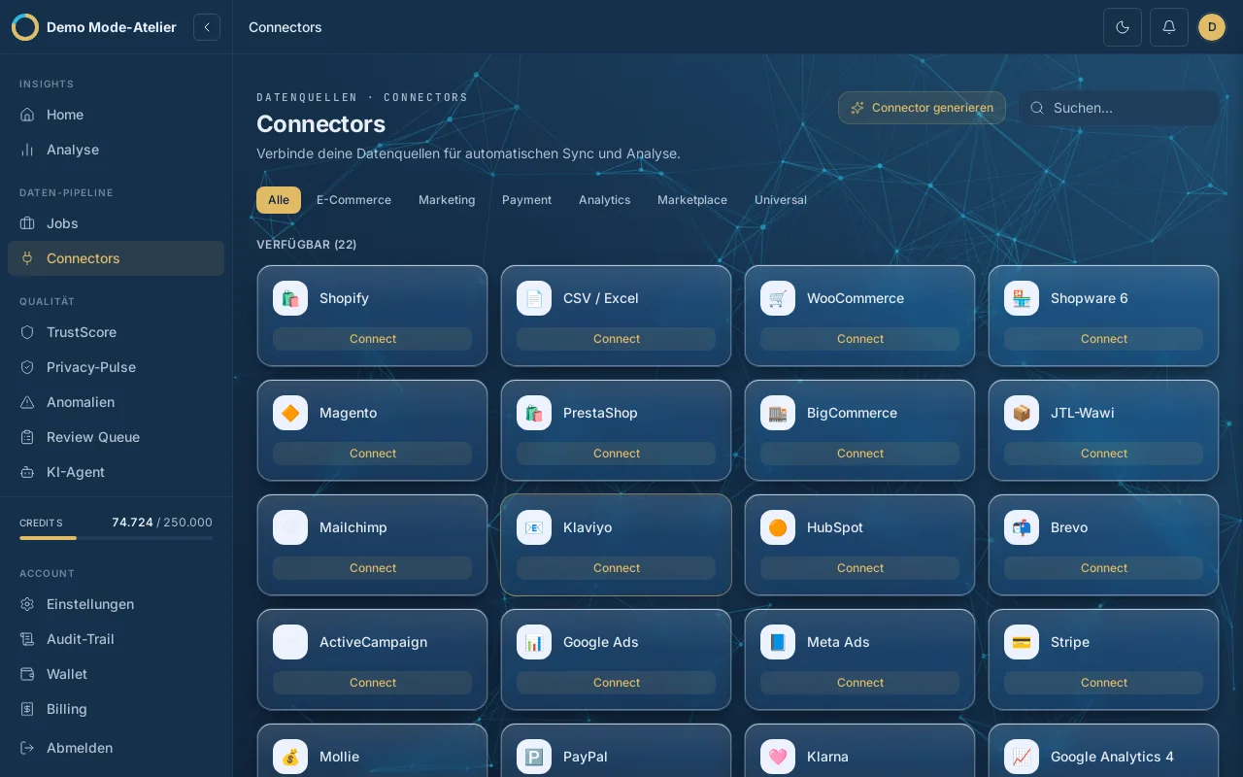Click the Suchen search field

1118,108
